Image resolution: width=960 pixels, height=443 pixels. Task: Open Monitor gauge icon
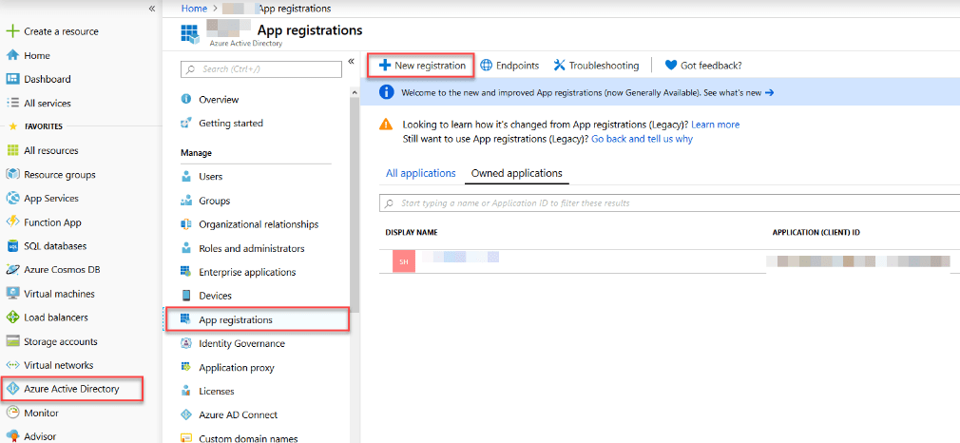[12, 413]
